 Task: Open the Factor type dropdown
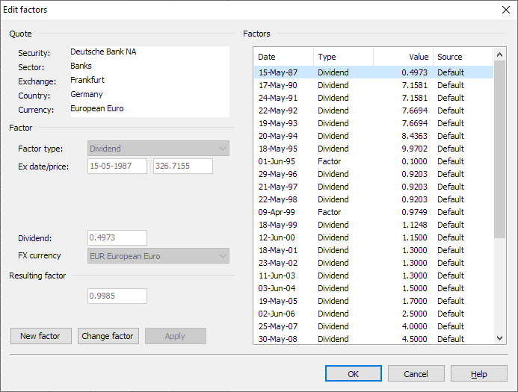(x=158, y=149)
